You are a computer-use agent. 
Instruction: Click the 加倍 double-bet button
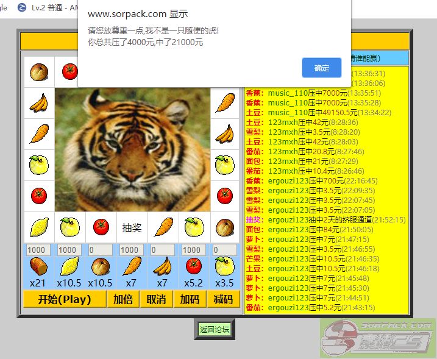coord(123,299)
